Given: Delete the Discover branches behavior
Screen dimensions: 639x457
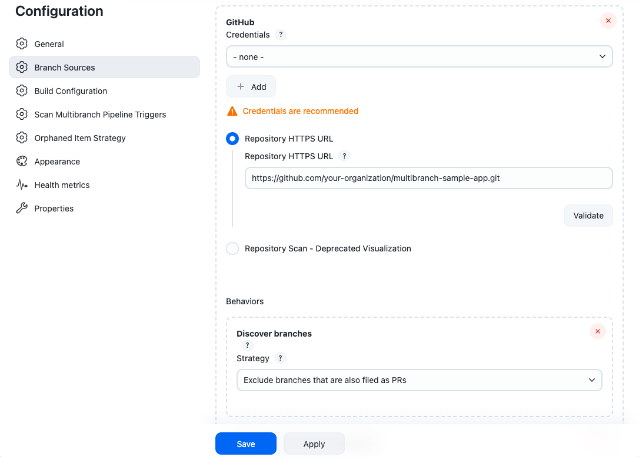Looking at the screenshot, I should point(597,331).
